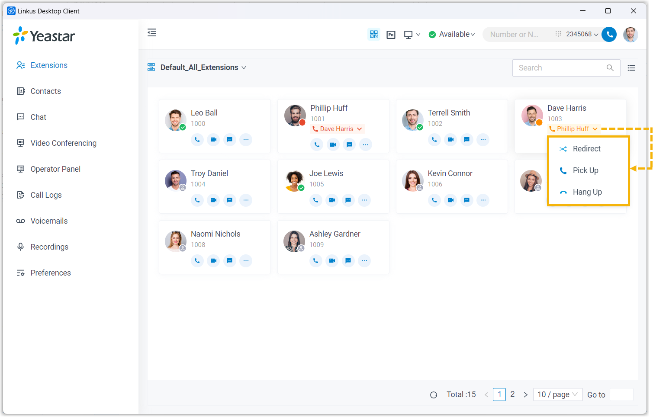The width and height of the screenshot is (653, 417).
Task: Go to next page arrow
Action: (525, 395)
